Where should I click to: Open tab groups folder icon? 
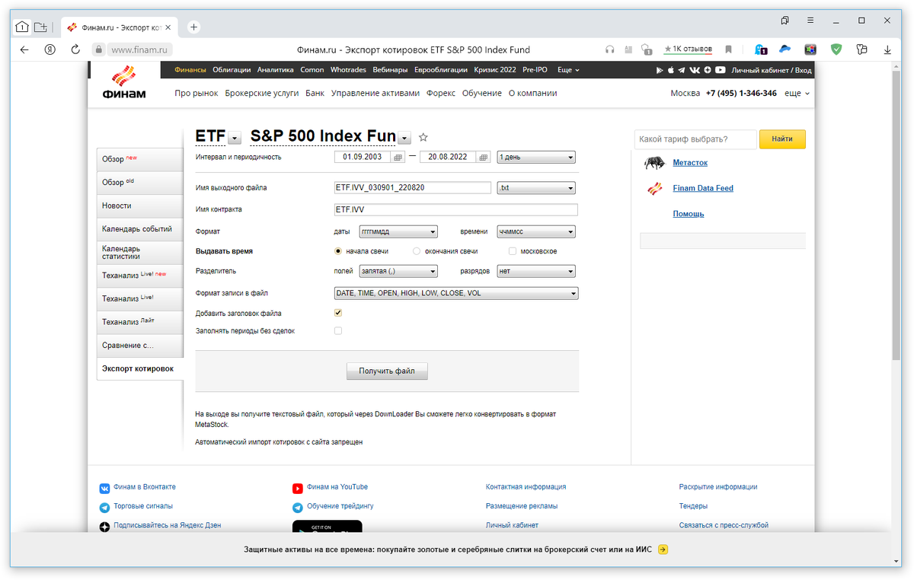click(x=40, y=27)
